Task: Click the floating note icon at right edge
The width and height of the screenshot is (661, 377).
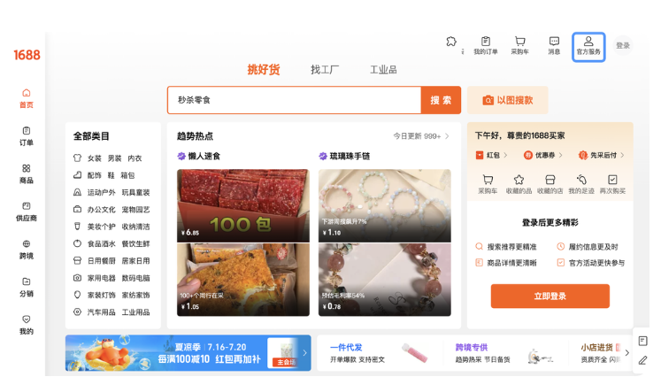Action: (x=643, y=341)
